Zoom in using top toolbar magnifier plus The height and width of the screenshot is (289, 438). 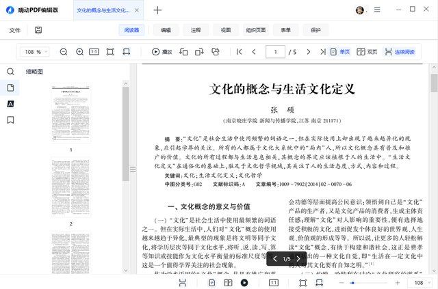click(x=79, y=52)
